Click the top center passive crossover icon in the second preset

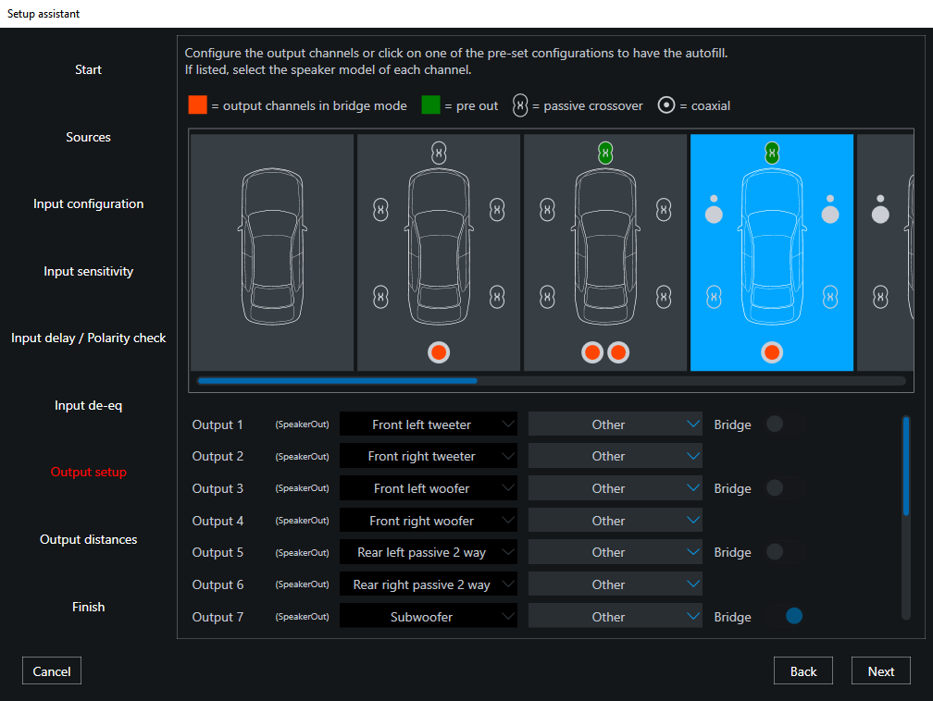(439, 153)
